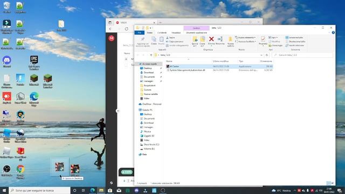Open the address bar history dropdown
345x194 pixels.
tap(261, 55)
